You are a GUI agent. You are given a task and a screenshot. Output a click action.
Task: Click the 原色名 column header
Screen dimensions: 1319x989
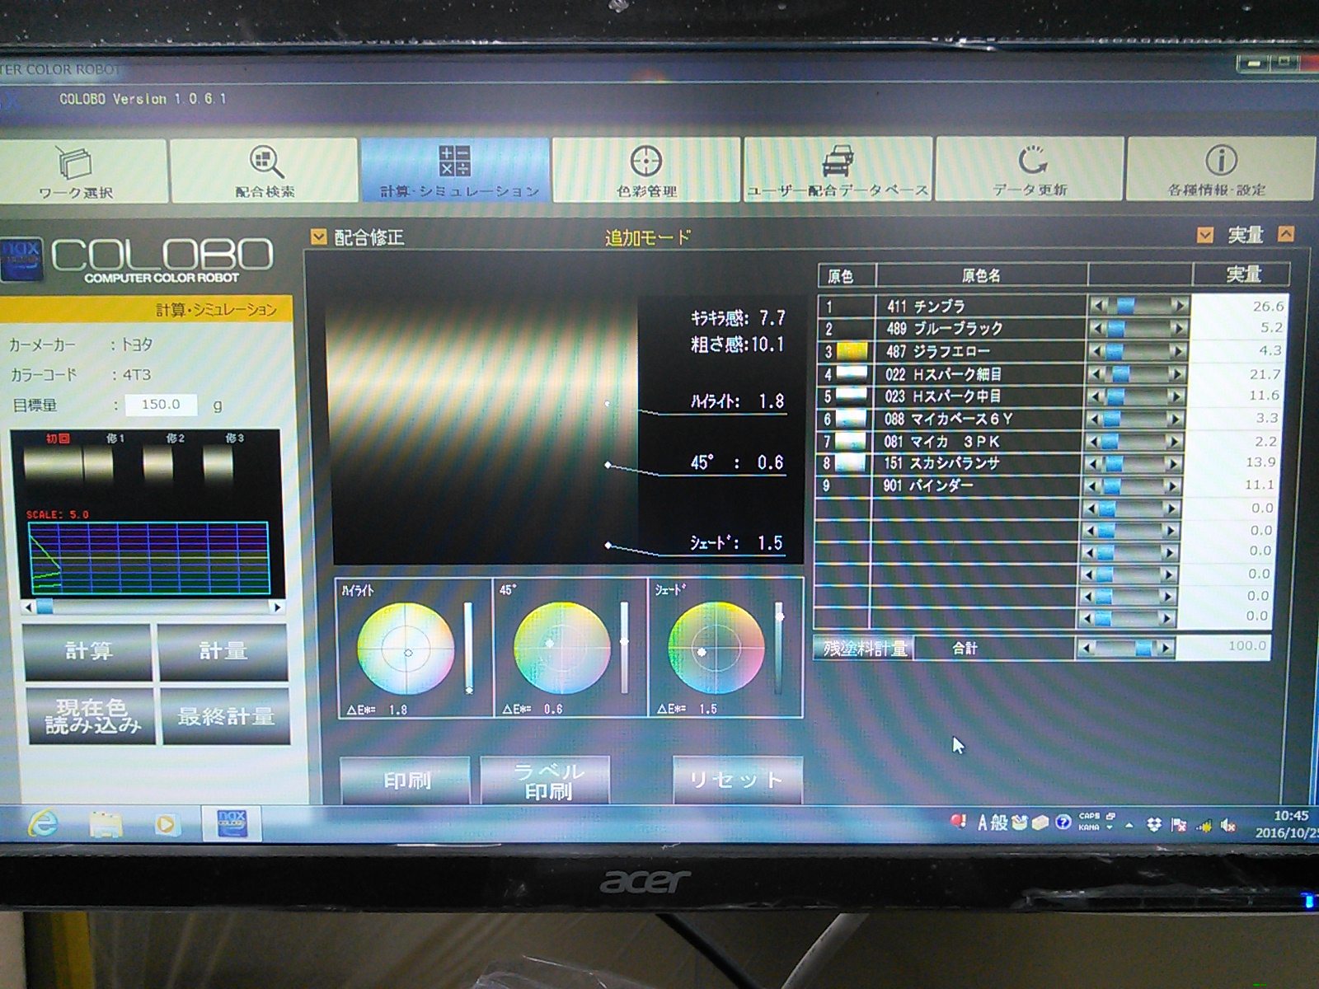pos(981,275)
